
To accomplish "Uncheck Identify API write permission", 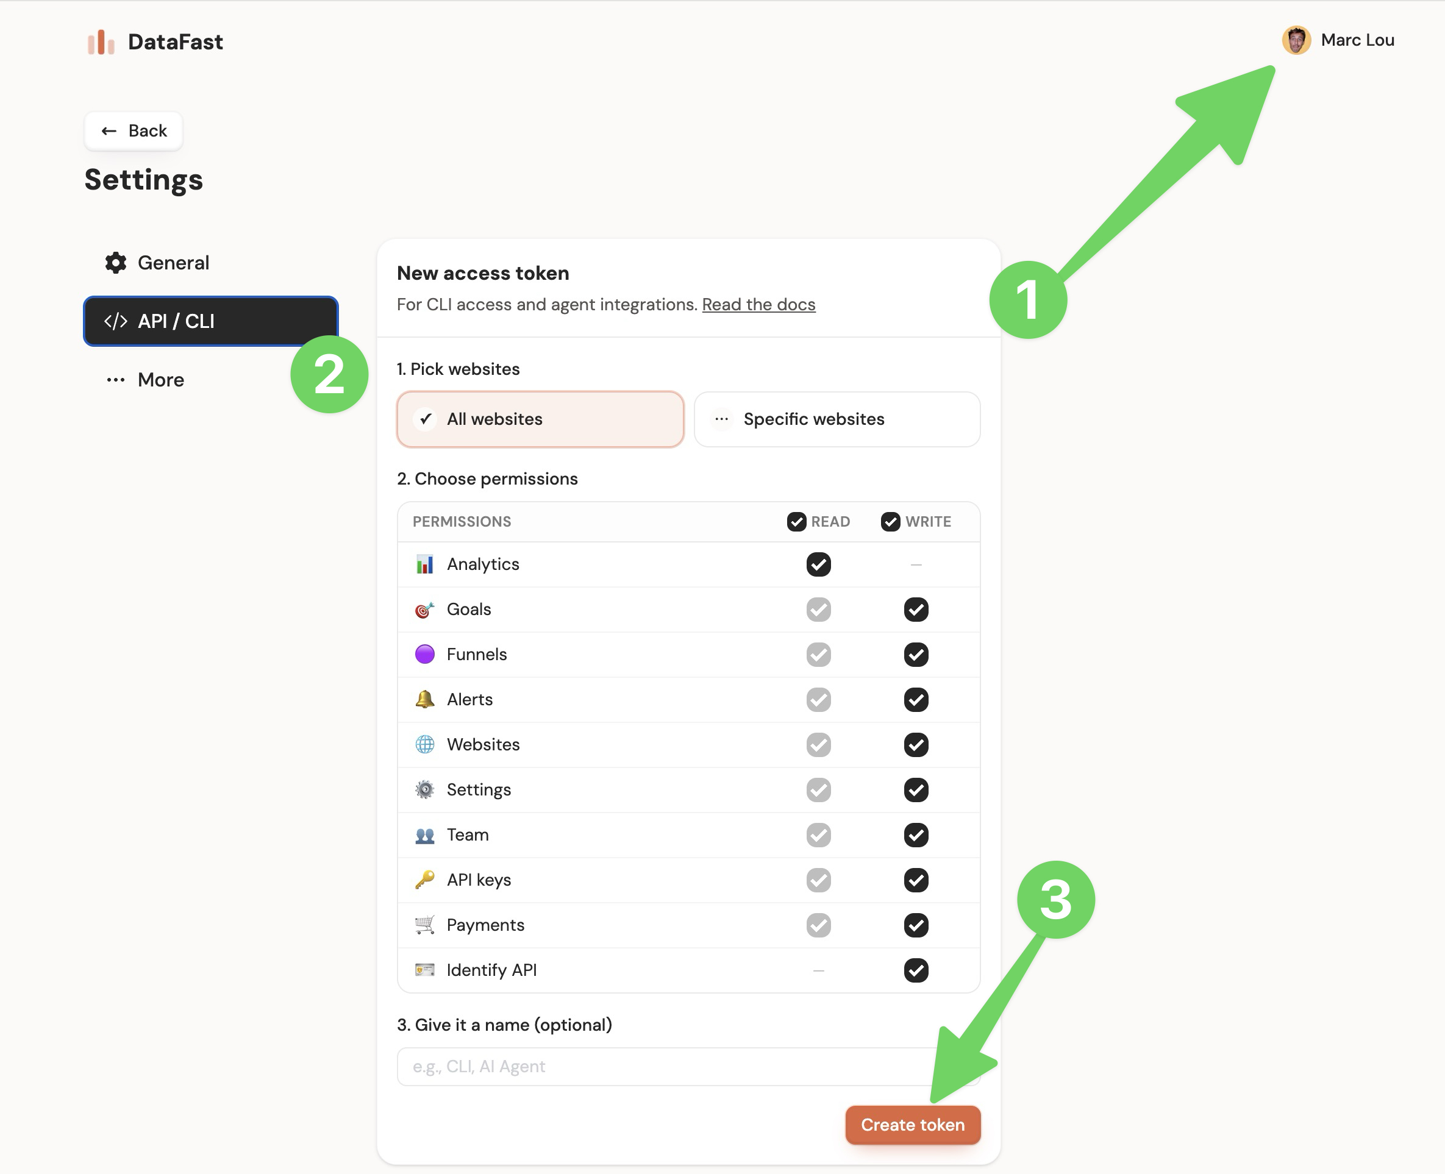I will 916,970.
